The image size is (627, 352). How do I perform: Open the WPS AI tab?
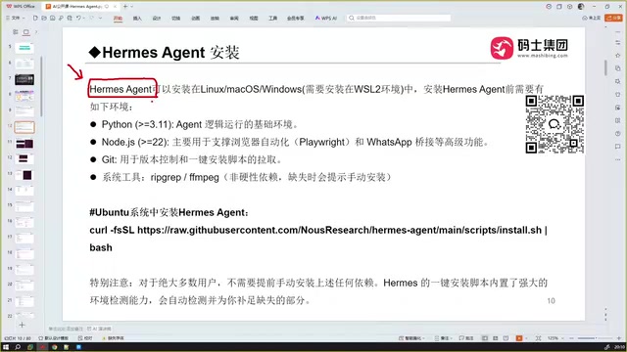tap(326, 18)
